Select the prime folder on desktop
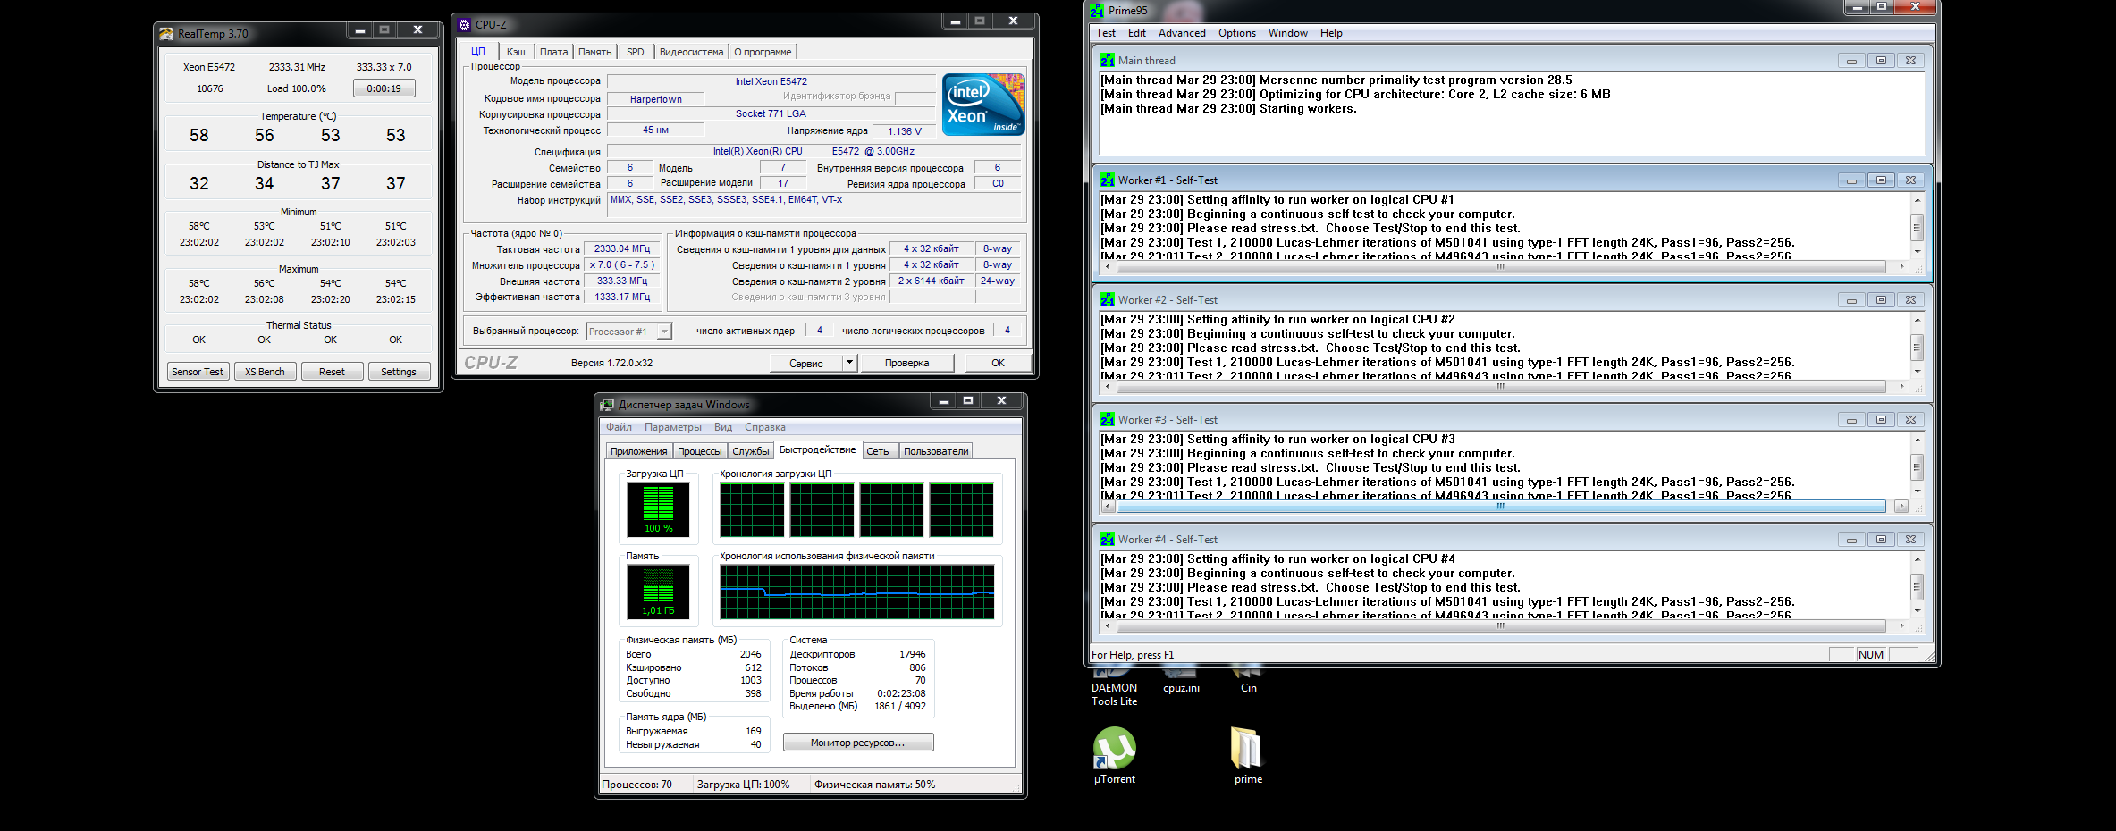This screenshot has height=831, width=2116. 1248,756
